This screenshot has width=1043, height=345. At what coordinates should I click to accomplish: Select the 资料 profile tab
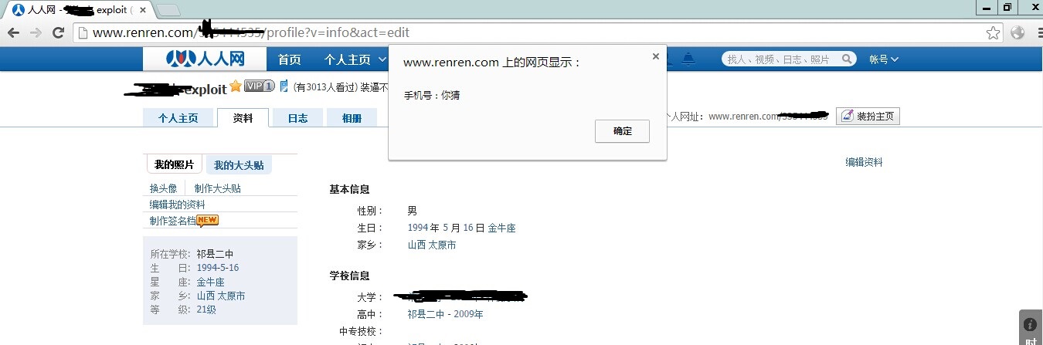pos(243,118)
